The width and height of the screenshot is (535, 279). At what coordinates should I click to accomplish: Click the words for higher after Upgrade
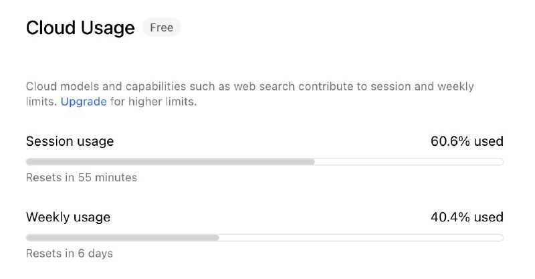[x=137, y=102]
